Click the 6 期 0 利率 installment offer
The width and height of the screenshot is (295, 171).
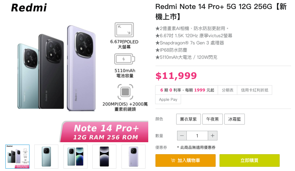[187, 90]
